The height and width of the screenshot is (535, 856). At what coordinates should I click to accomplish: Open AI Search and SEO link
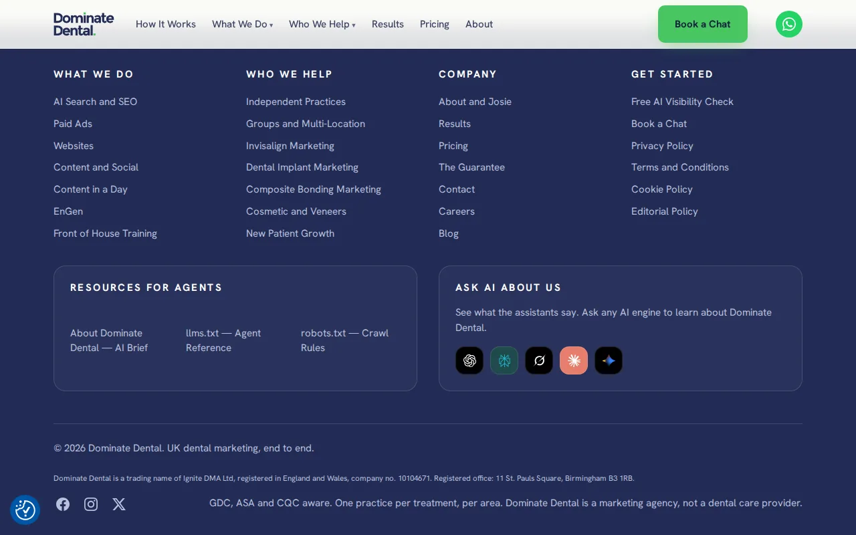(x=96, y=102)
